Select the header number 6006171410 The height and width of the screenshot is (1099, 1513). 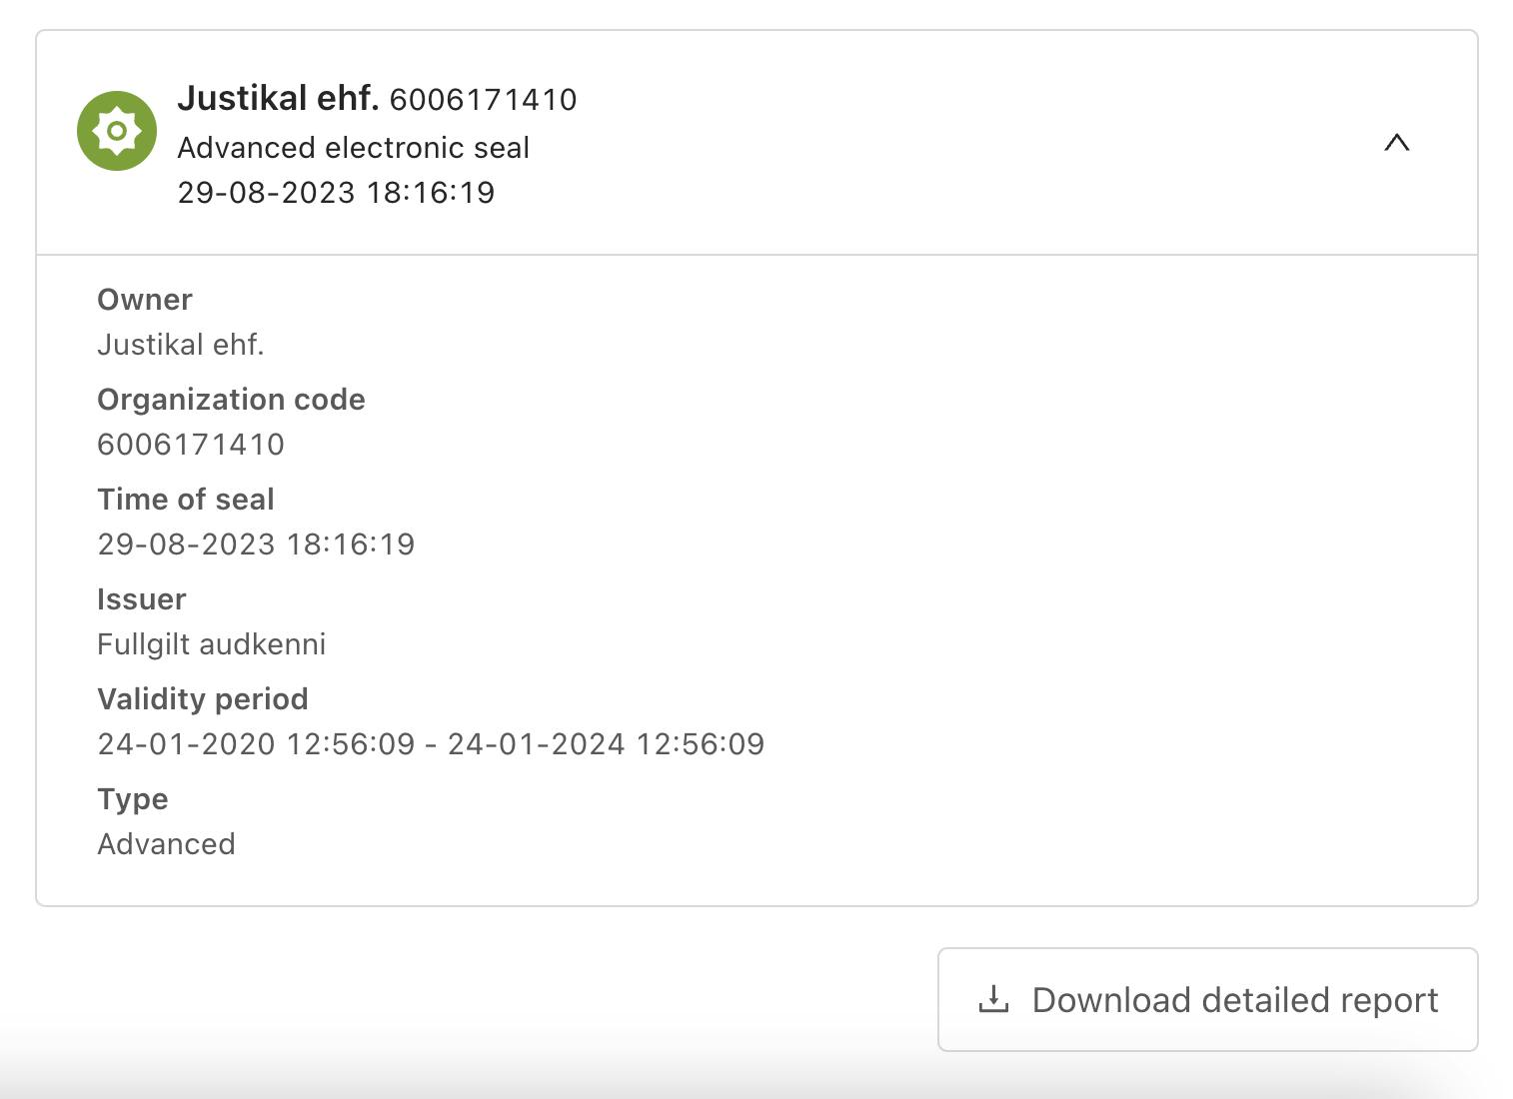point(483,100)
